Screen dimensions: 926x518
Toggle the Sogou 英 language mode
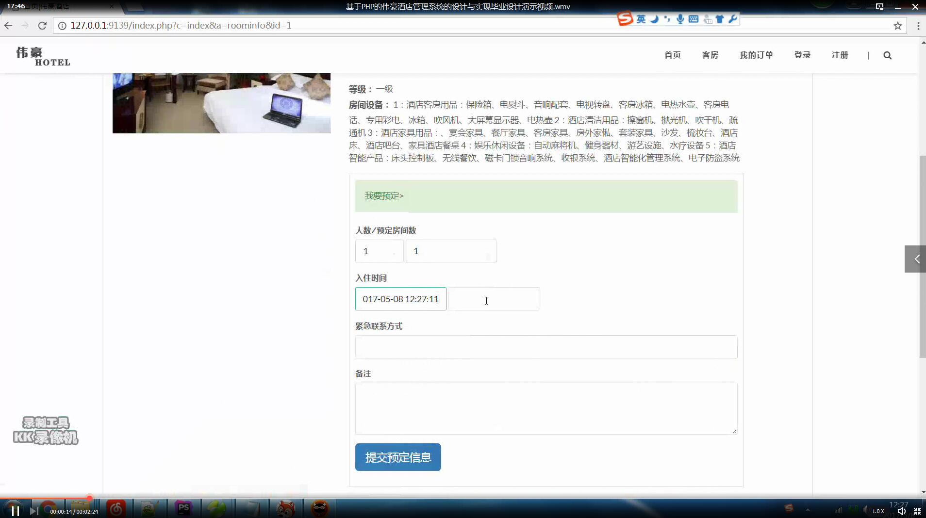641,19
